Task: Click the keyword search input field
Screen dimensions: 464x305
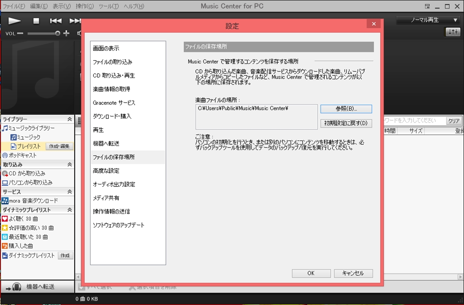Action: pyautogui.click(x=415, y=121)
